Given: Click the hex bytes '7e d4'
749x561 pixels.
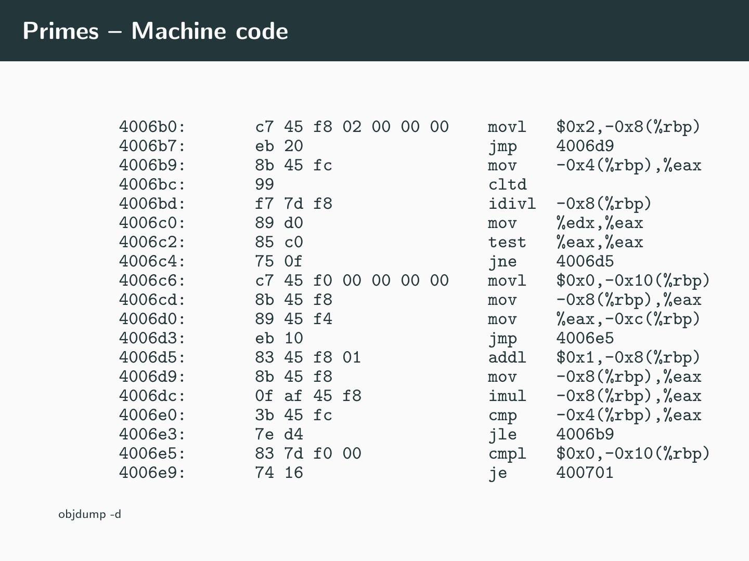Looking at the screenshot, I should pyautogui.click(x=279, y=434).
